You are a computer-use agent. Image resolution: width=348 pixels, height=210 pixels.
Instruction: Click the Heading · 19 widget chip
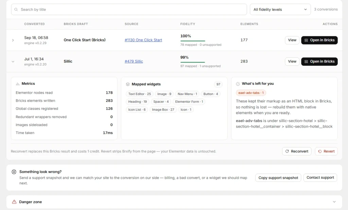137,102
